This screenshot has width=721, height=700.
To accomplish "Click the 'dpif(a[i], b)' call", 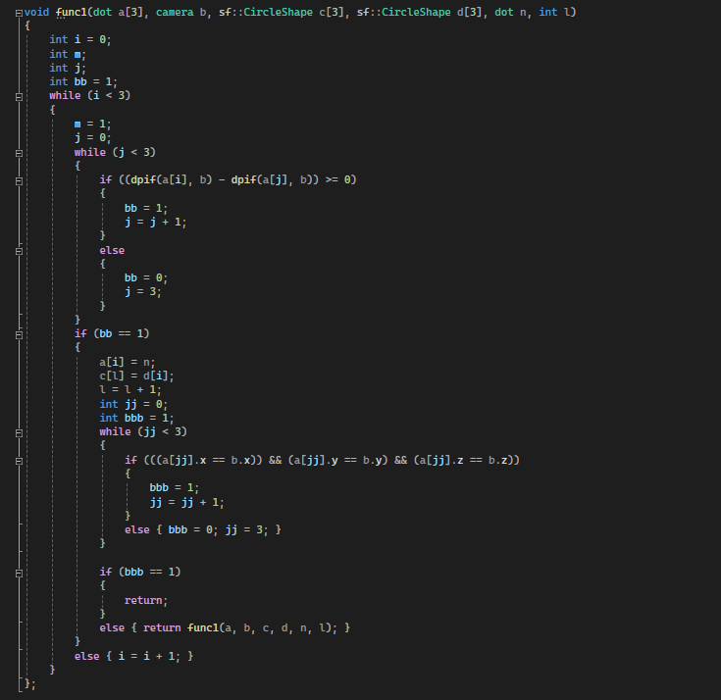I will [x=172, y=179].
